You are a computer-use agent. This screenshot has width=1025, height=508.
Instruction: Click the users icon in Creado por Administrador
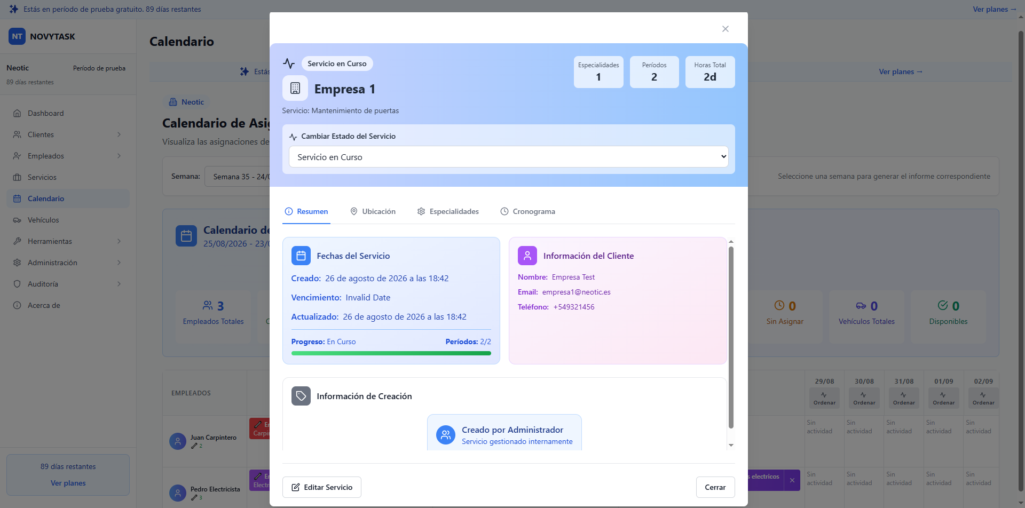(x=446, y=435)
